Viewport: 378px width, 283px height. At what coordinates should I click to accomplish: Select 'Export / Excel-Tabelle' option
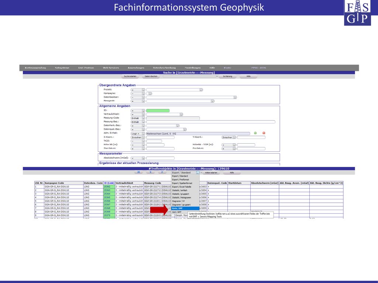tap(185, 187)
